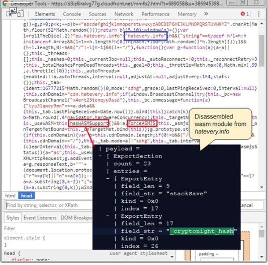Go to the Memory tab

187,14
